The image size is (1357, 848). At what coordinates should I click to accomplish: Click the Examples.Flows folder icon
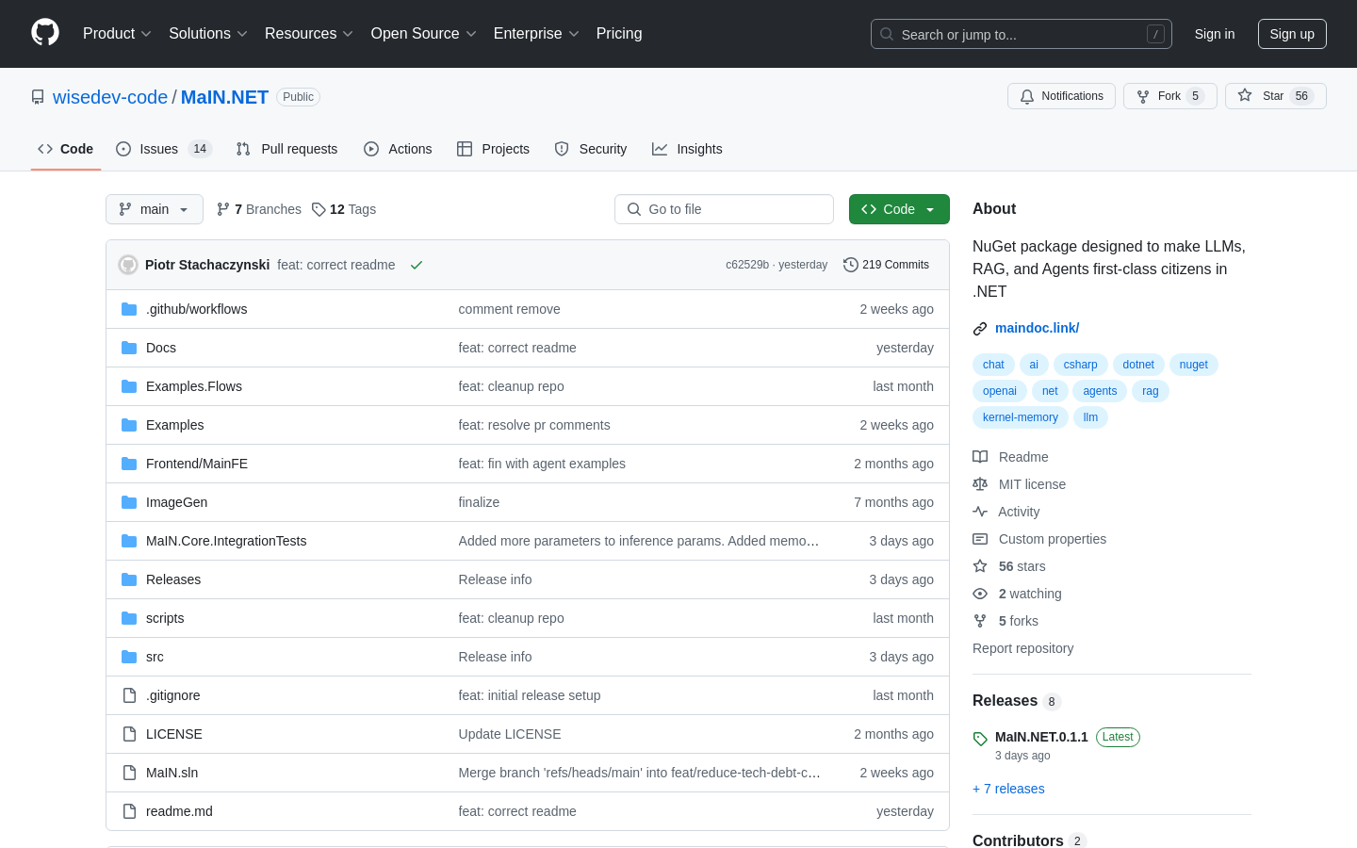click(x=129, y=386)
